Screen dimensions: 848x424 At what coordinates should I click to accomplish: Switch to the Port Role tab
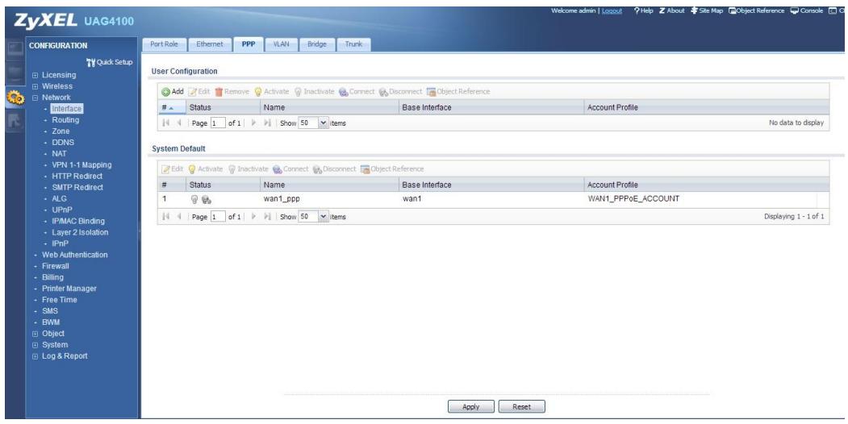(x=164, y=44)
